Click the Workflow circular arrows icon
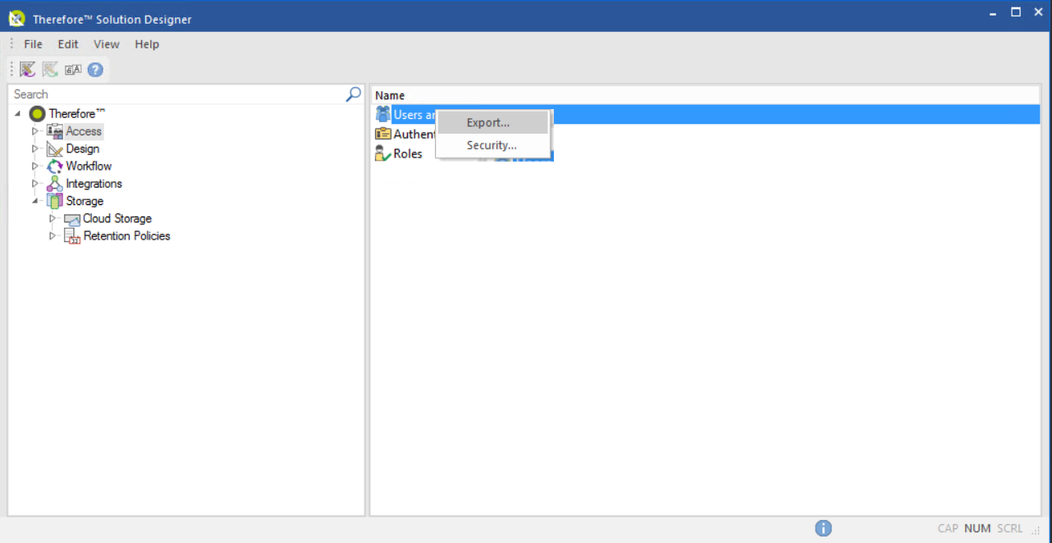The image size is (1052, 543). click(55, 167)
